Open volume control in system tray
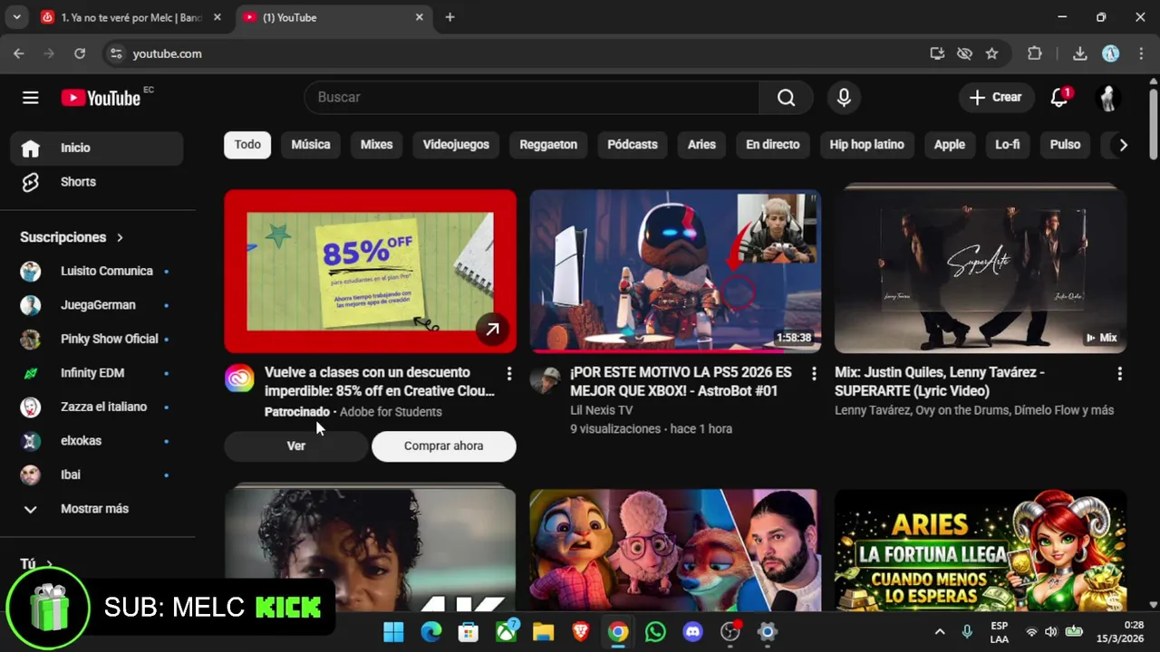Image resolution: width=1160 pixels, height=652 pixels. click(x=1050, y=632)
